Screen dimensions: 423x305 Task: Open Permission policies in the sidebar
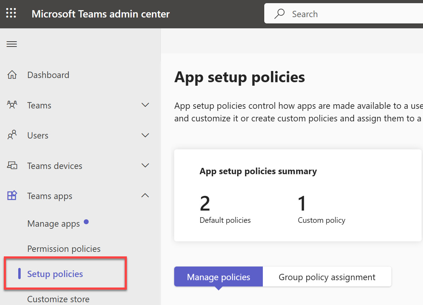point(64,249)
